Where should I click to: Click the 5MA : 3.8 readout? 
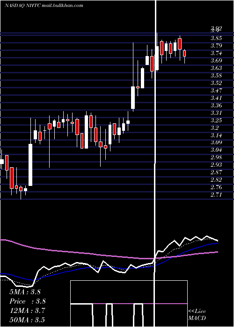click(25, 292)
